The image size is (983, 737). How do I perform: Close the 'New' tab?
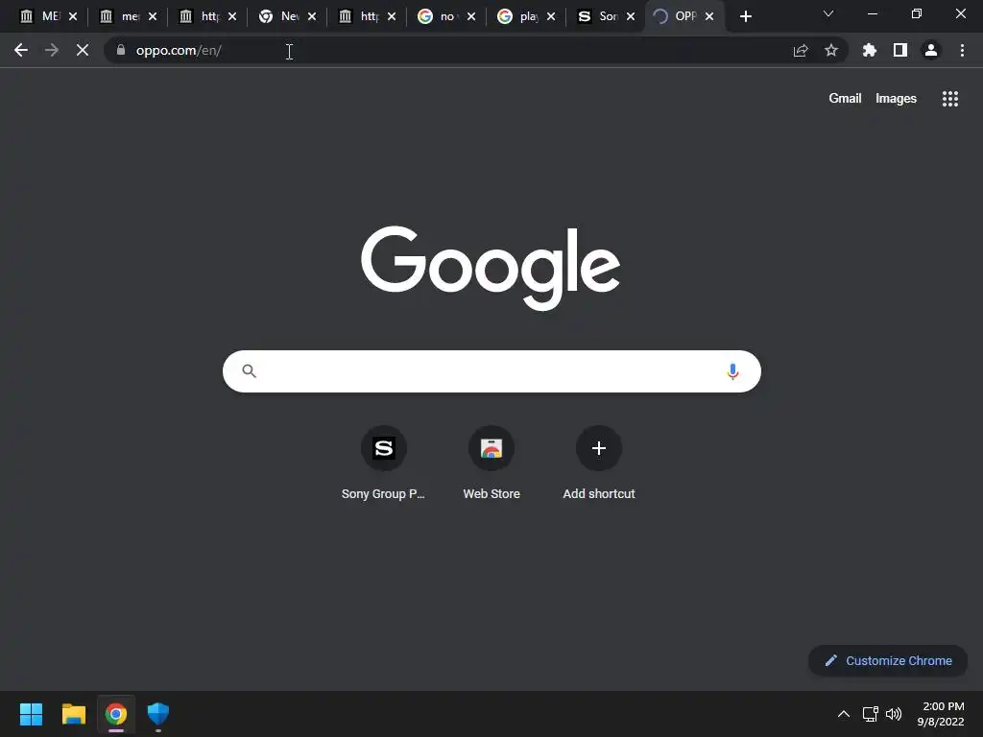312,16
